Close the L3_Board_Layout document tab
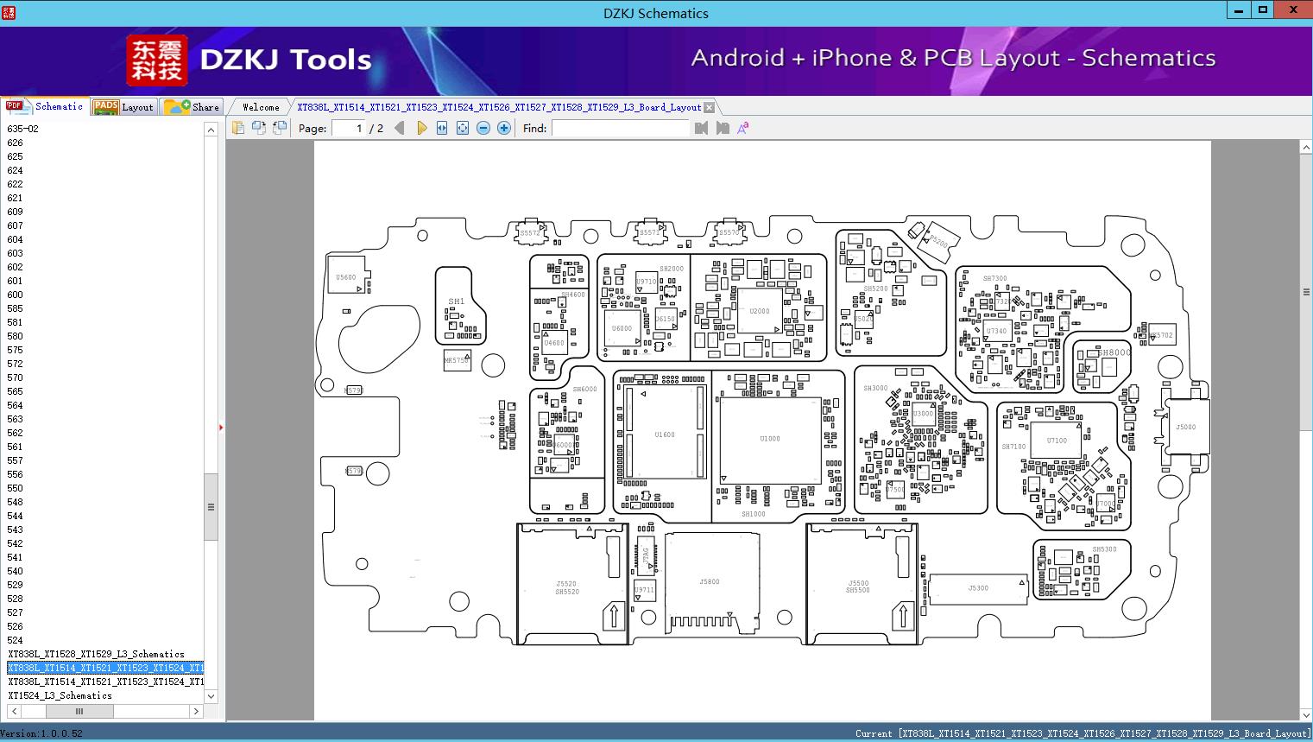The height and width of the screenshot is (742, 1313). [x=710, y=107]
